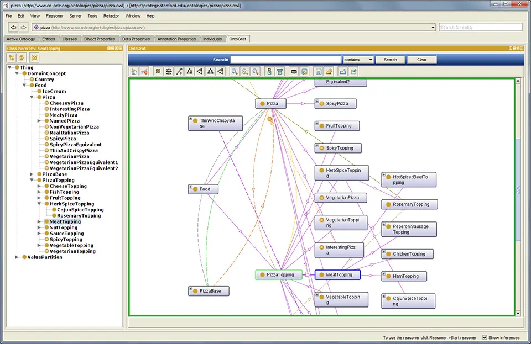Click the Add subclass icon in Class hierarchy
The height and width of the screenshot is (344, 531).
12,57
